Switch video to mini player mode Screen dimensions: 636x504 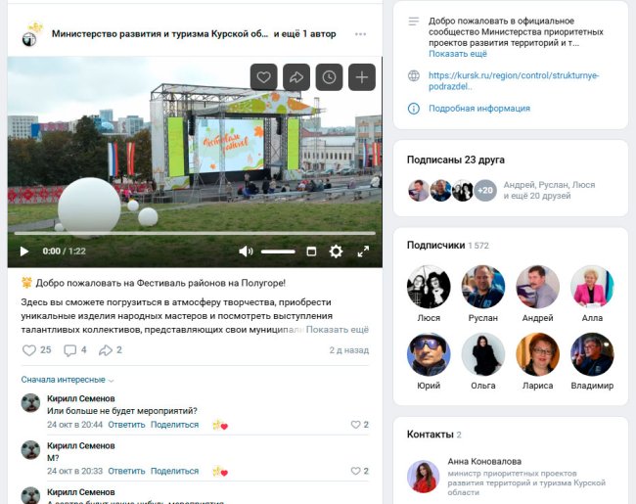(311, 252)
